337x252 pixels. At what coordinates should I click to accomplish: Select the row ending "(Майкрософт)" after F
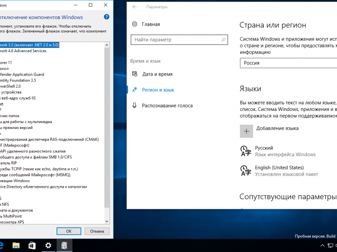pos(15,145)
